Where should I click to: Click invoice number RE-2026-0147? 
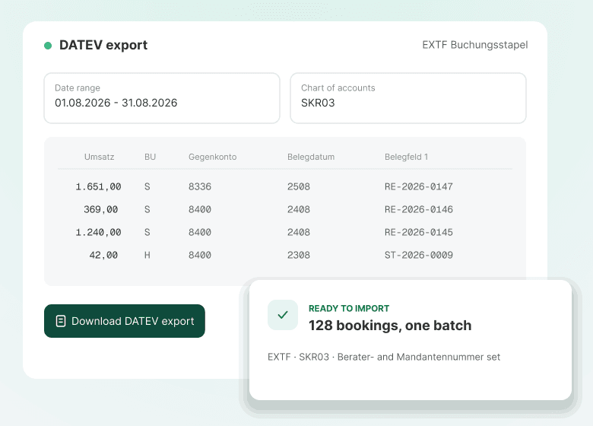click(x=419, y=186)
